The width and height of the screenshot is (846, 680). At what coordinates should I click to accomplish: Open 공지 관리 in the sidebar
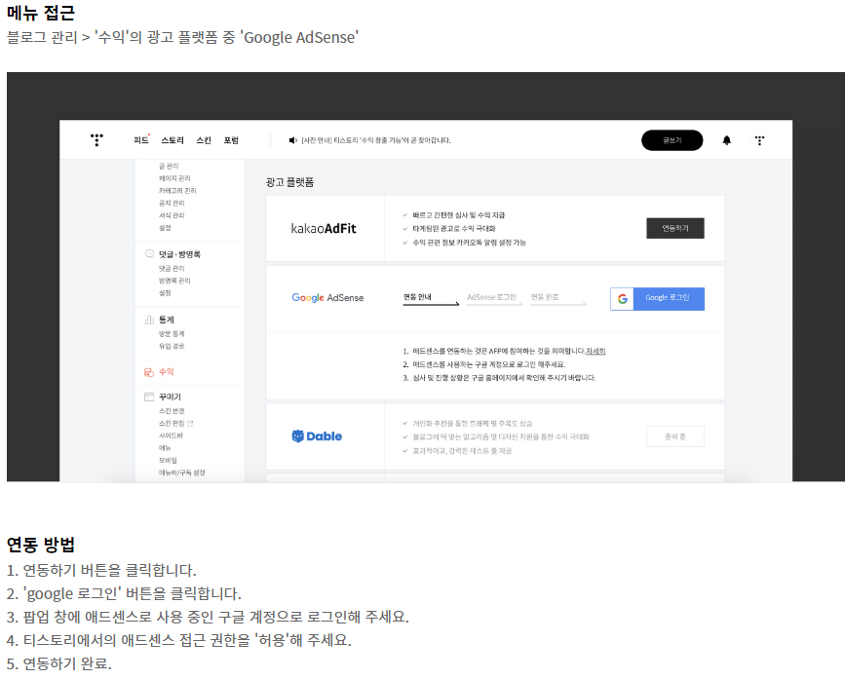tap(172, 204)
